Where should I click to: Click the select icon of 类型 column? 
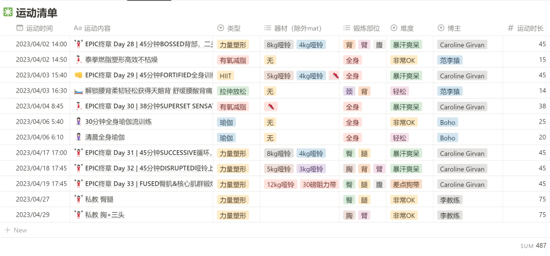click(x=221, y=28)
